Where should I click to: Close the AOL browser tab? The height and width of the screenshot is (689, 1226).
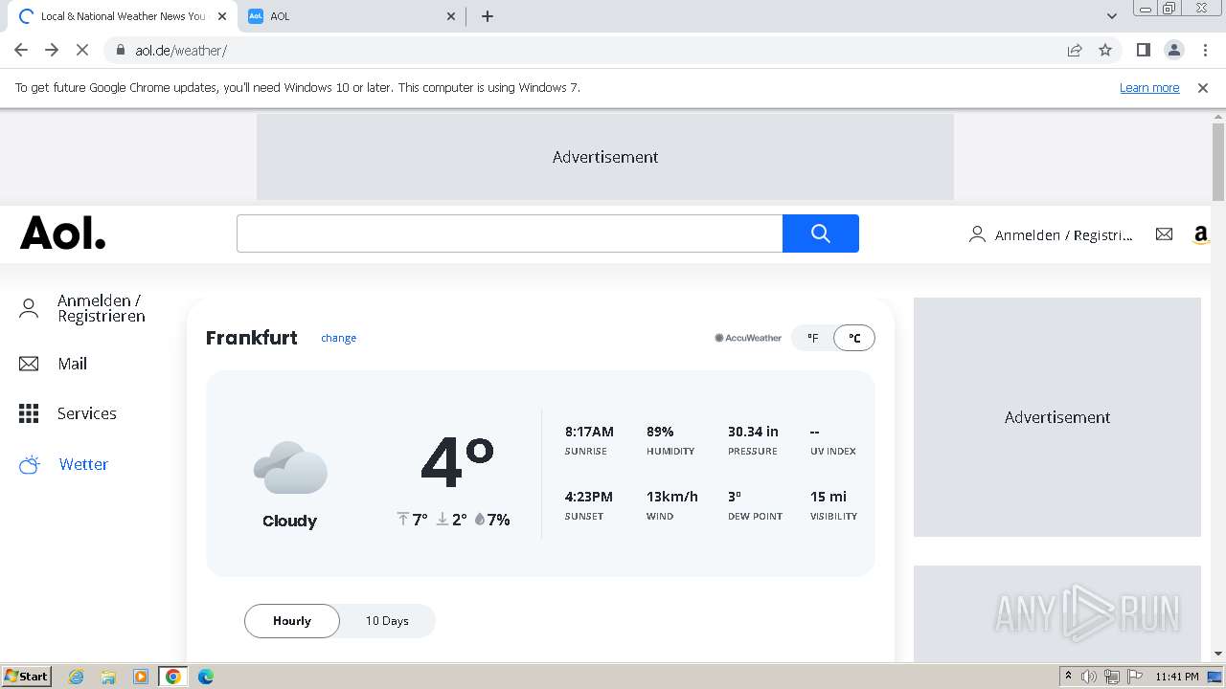click(452, 16)
